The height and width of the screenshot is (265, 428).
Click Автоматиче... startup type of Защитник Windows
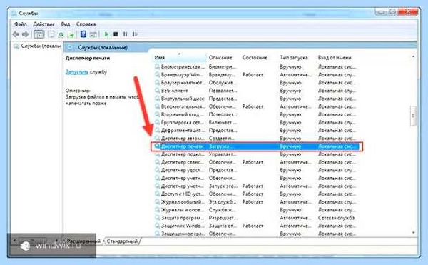295,226
